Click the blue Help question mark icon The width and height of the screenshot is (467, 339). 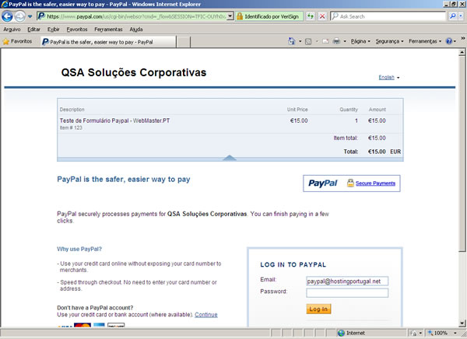coord(449,41)
